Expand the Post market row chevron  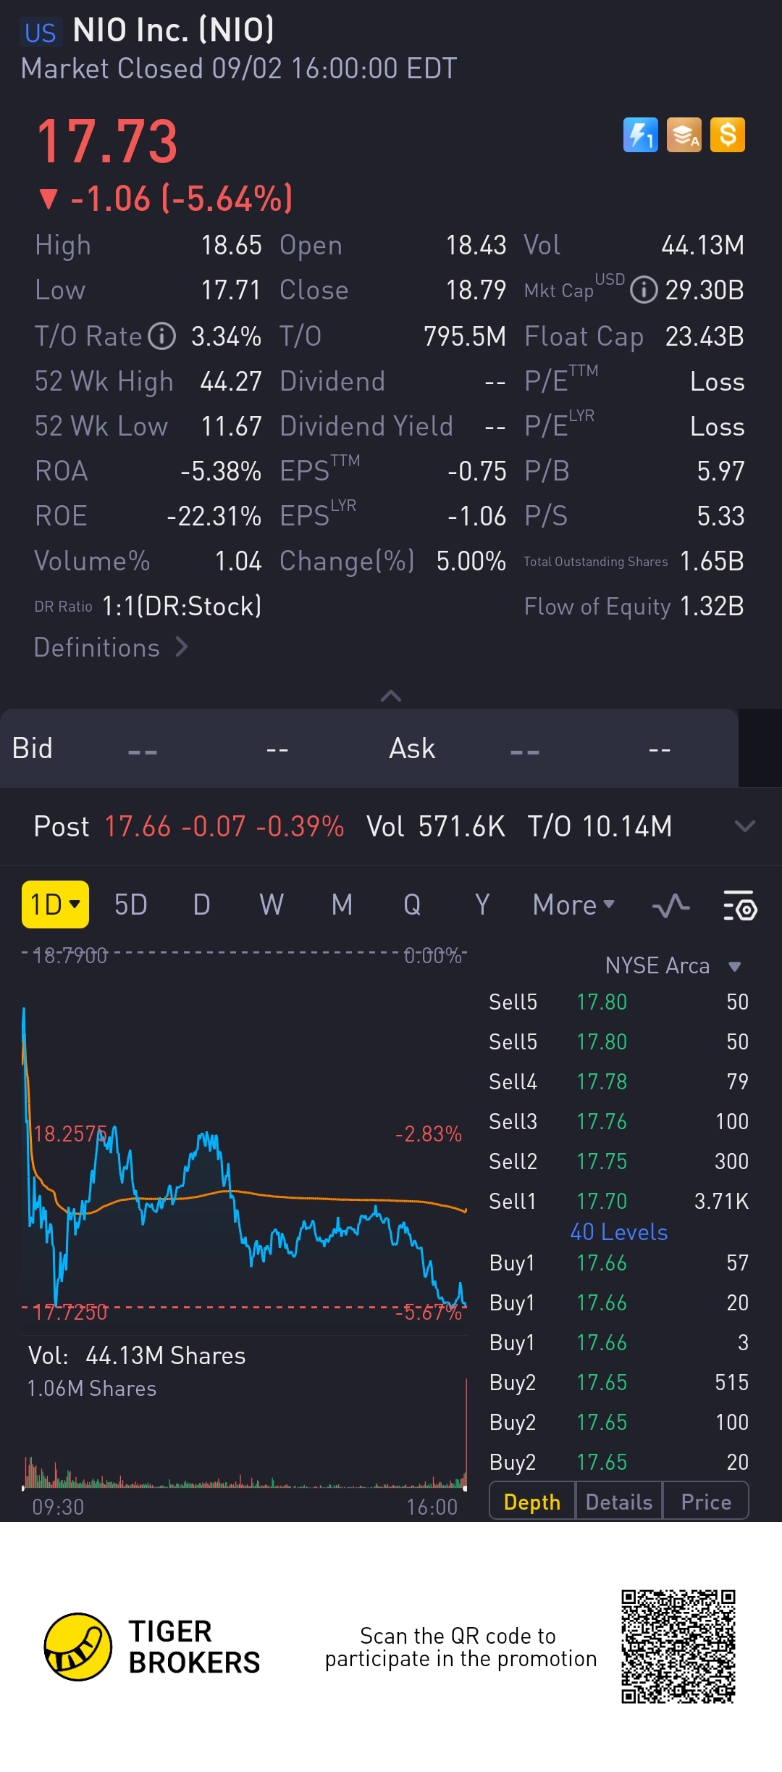744,826
